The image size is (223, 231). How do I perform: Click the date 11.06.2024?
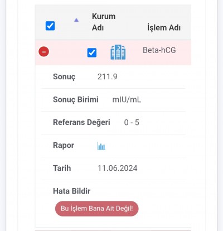pyautogui.click(x=118, y=168)
